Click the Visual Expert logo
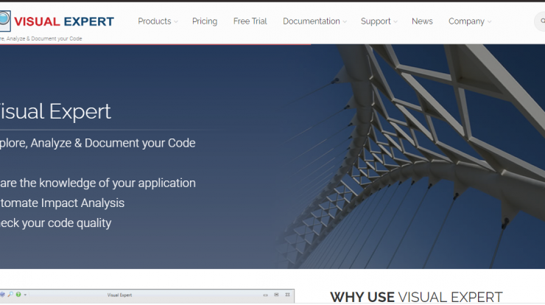This screenshot has width=545, height=305. click(x=57, y=21)
